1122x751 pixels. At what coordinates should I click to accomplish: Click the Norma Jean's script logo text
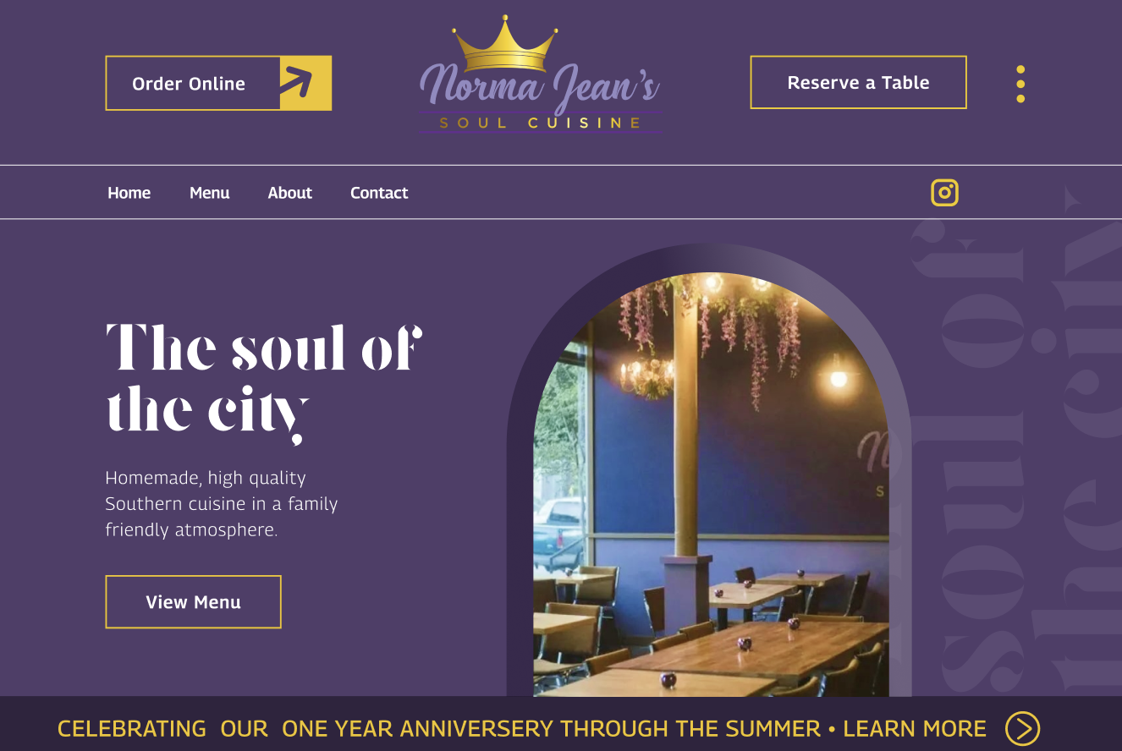(540, 88)
